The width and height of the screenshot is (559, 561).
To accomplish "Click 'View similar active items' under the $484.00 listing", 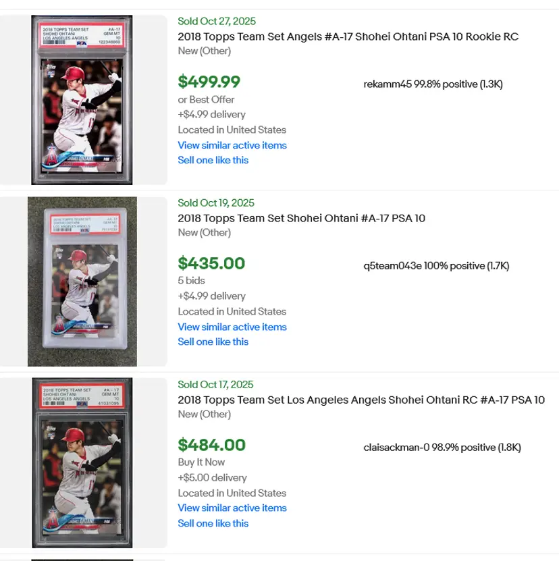I will coord(232,508).
